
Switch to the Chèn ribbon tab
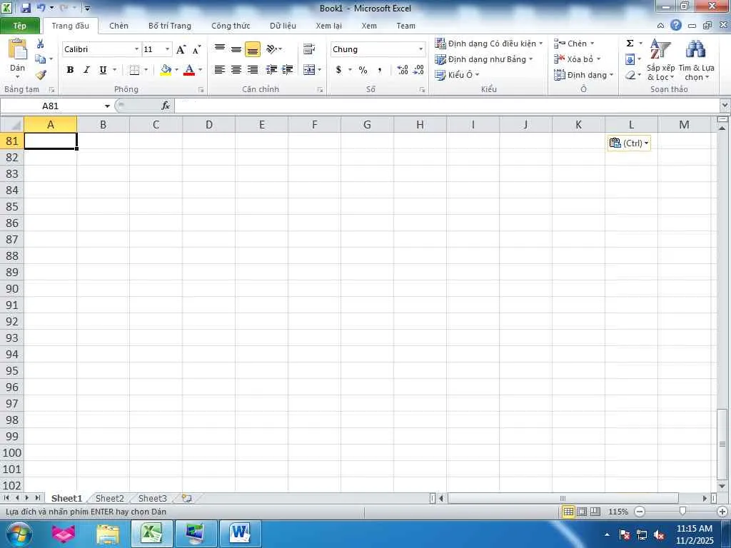pyautogui.click(x=119, y=26)
